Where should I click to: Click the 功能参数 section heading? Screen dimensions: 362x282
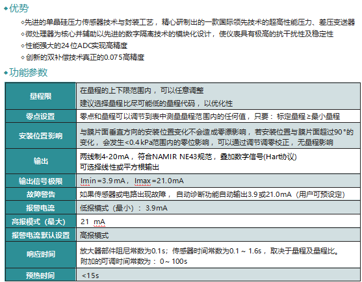tap(28, 73)
